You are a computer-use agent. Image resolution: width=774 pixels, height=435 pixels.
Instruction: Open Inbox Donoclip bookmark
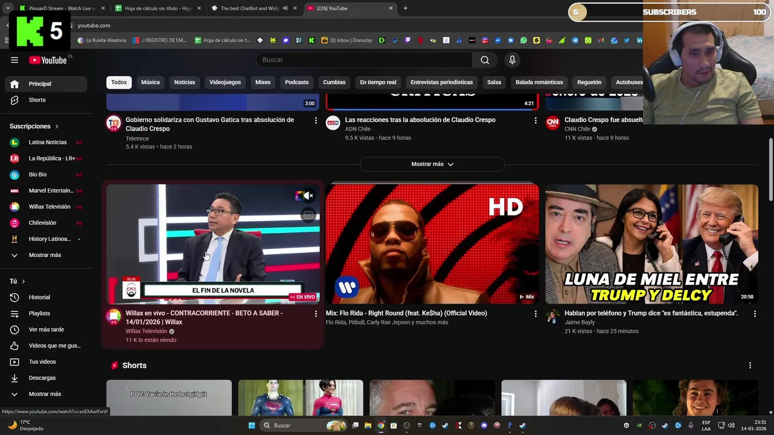[x=346, y=40]
